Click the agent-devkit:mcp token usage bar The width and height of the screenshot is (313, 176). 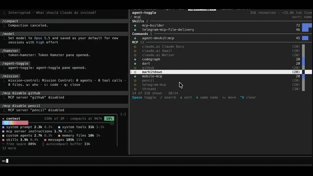tap(305, 38)
